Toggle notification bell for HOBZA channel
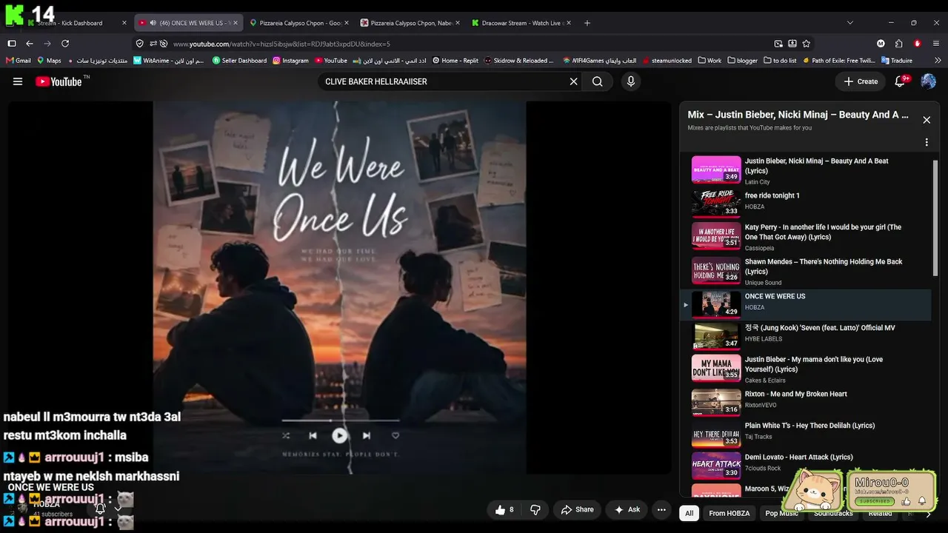The width and height of the screenshot is (948, 533). tap(100, 509)
